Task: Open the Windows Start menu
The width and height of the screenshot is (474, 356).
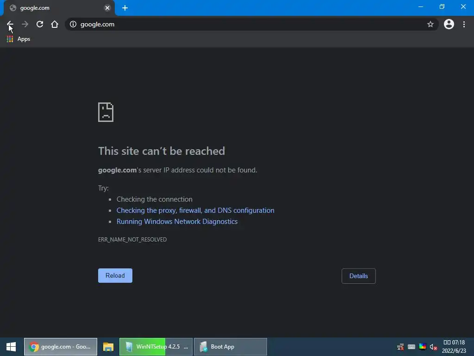Action: click(x=11, y=347)
